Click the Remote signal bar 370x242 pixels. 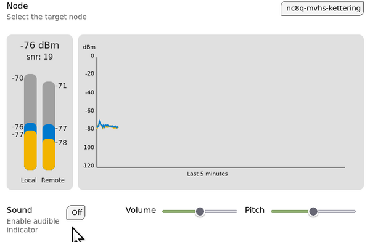click(49, 126)
